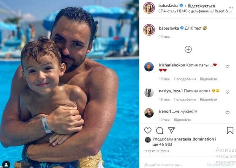Like irishariabokon's comment heart

pos(227,66)
